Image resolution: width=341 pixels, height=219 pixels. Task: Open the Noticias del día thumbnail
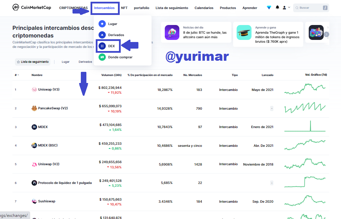[x=172, y=32]
